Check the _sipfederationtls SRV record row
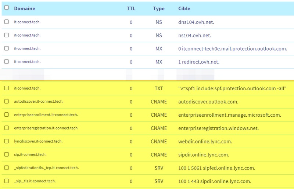Screen dimensions: 294x189 (x=6, y=168)
